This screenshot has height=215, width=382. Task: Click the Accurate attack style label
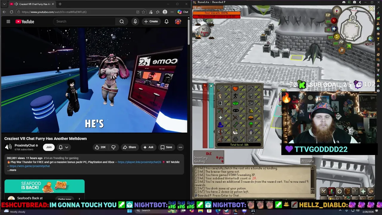click(307, 161)
